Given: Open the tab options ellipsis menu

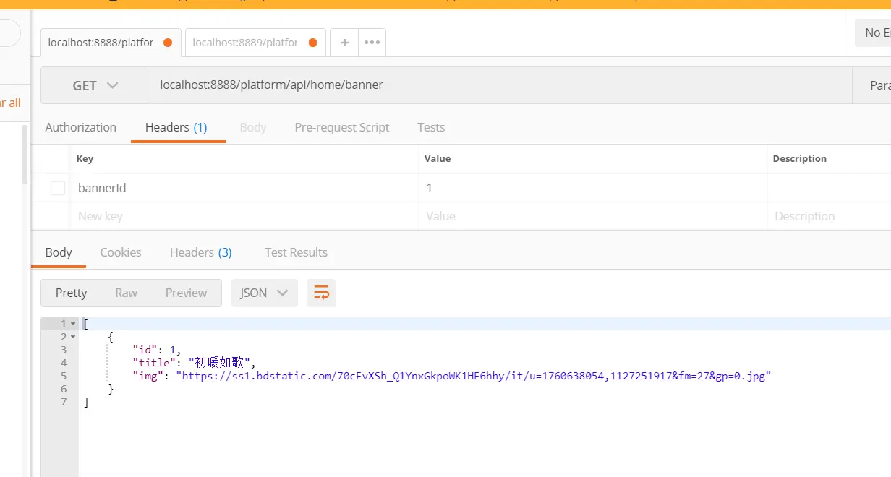Looking at the screenshot, I should [372, 43].
